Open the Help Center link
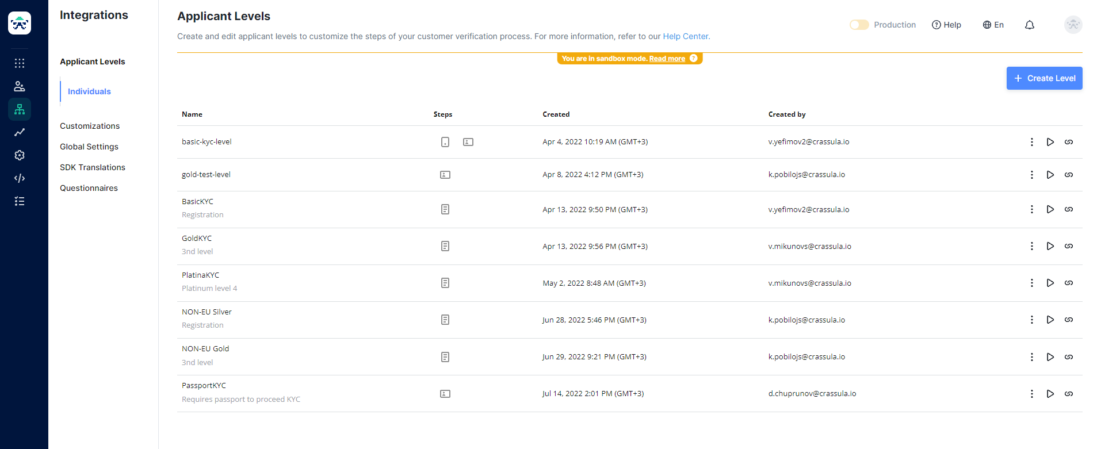The height and width of the screenshot is (449, 1101). 685,36
